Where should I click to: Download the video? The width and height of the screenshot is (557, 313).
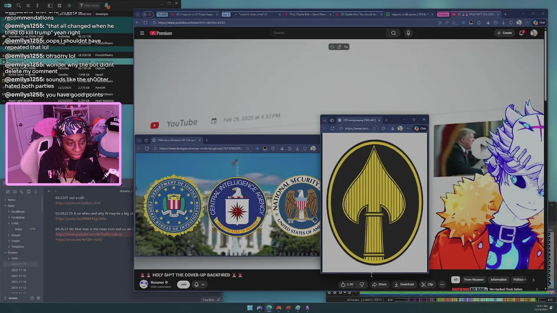(x=404, y=284)
